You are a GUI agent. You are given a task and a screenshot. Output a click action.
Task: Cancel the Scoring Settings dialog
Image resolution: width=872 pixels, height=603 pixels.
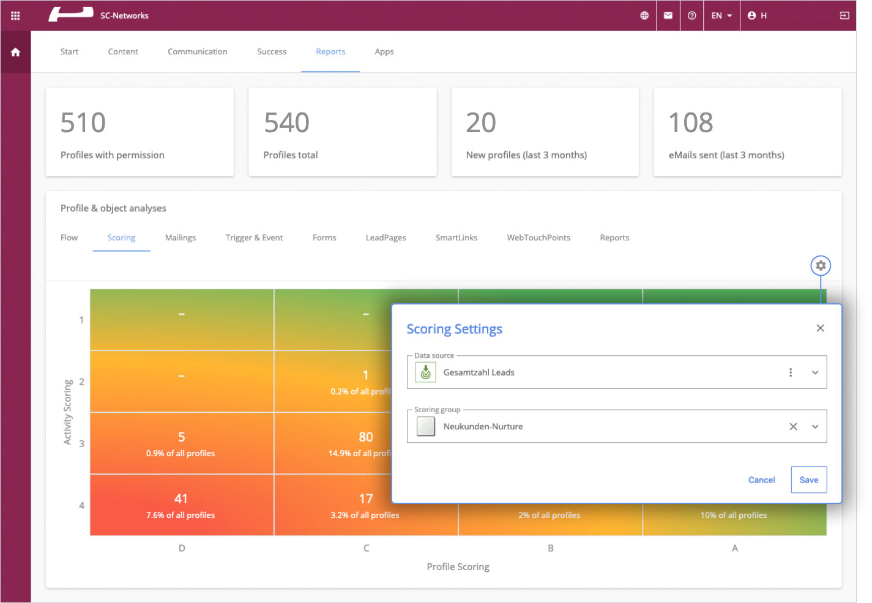761,480
